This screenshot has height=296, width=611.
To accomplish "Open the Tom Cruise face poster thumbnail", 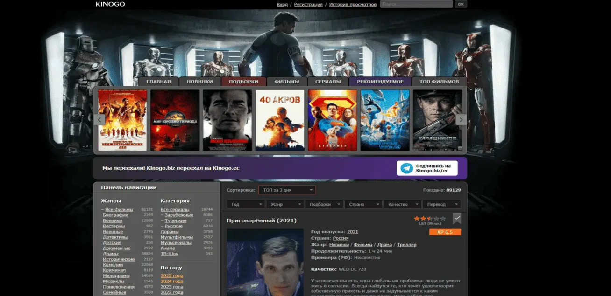I will click(x=227, y=120).
